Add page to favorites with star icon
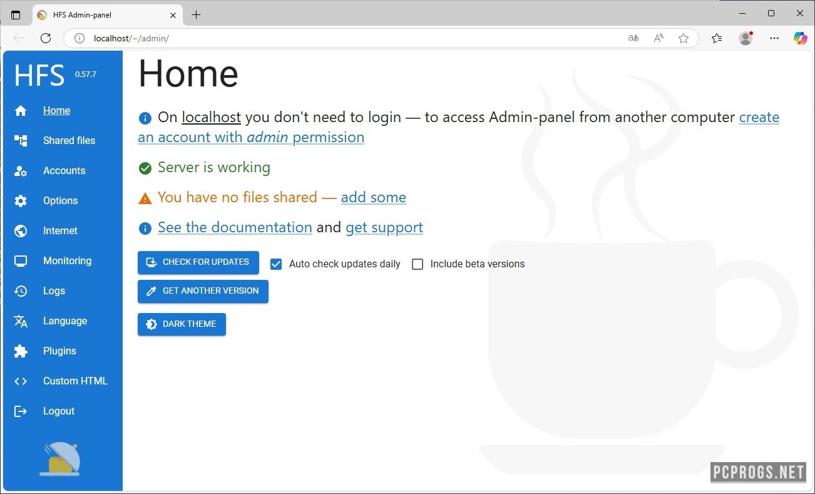Image resolution: width=815 pixels, height=494 pixels. coord(684,38)
